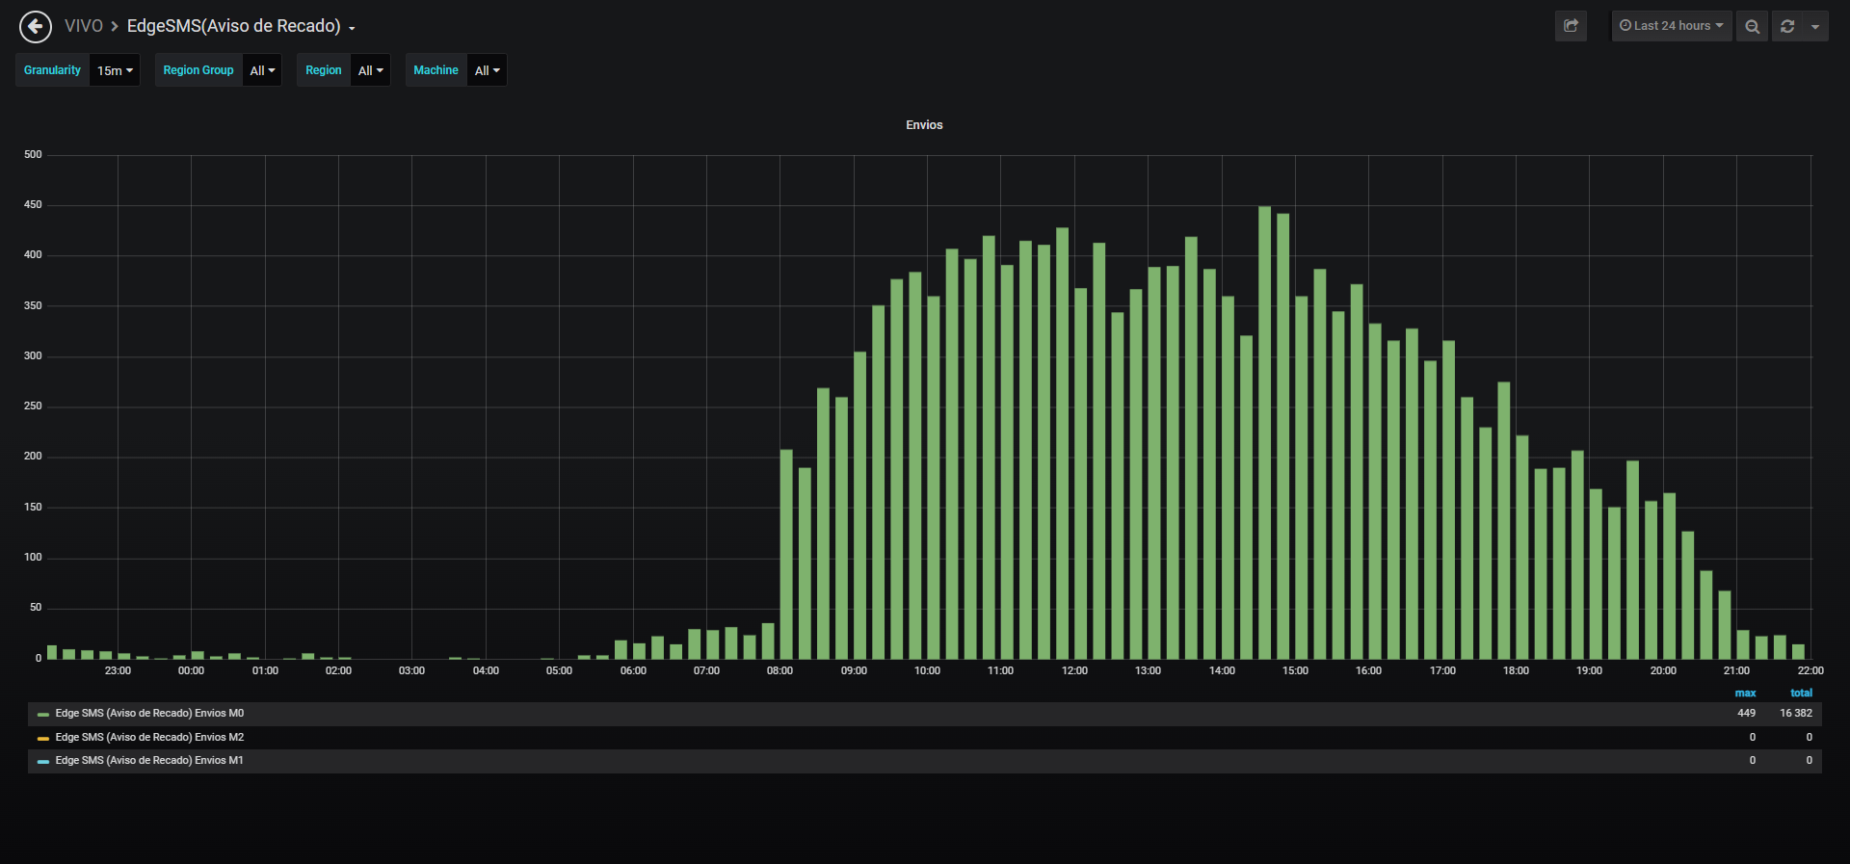1850x864 pixels.
Task: Sort legend by the total column header
Action: pyautogui.click(x=1801, y=694)
